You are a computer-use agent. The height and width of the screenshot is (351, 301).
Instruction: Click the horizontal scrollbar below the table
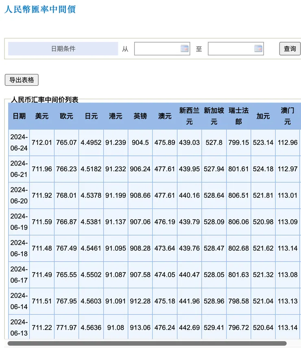[x=147, y=343]
